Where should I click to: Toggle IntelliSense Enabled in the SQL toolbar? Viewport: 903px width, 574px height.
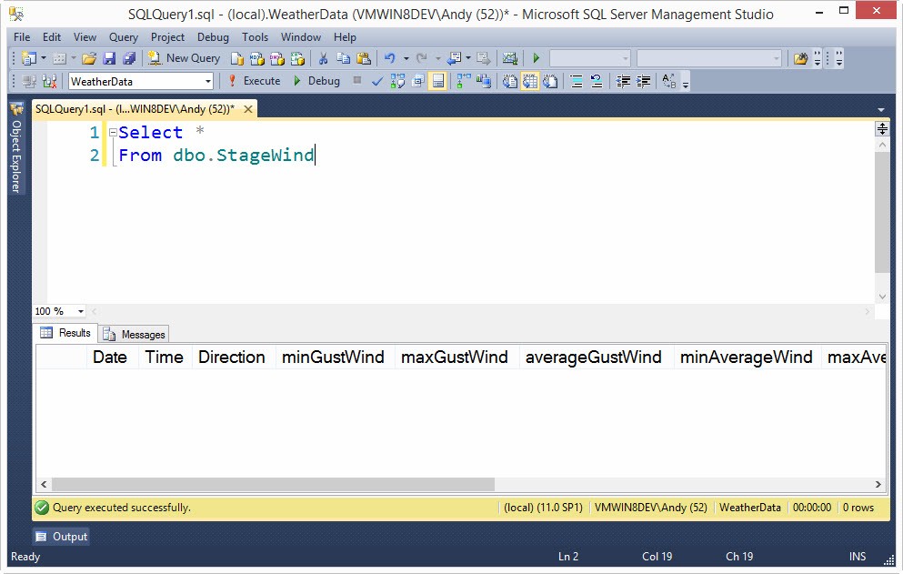[437, 81]
